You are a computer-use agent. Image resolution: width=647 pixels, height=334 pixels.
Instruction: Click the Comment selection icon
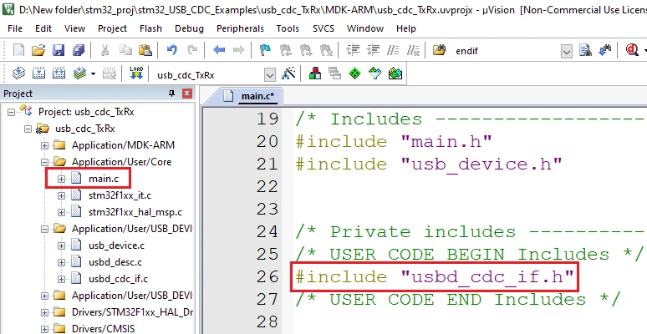(393, 50)
